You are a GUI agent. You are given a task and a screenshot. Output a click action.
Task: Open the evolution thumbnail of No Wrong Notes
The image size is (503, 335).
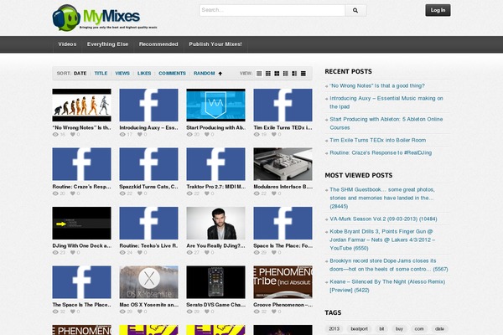(82, 106)
